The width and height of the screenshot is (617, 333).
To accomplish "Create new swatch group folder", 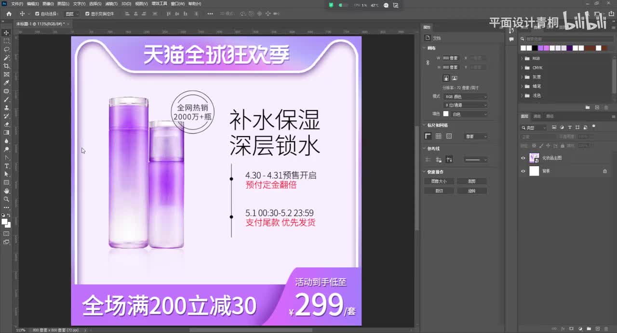I will point(588,107).
